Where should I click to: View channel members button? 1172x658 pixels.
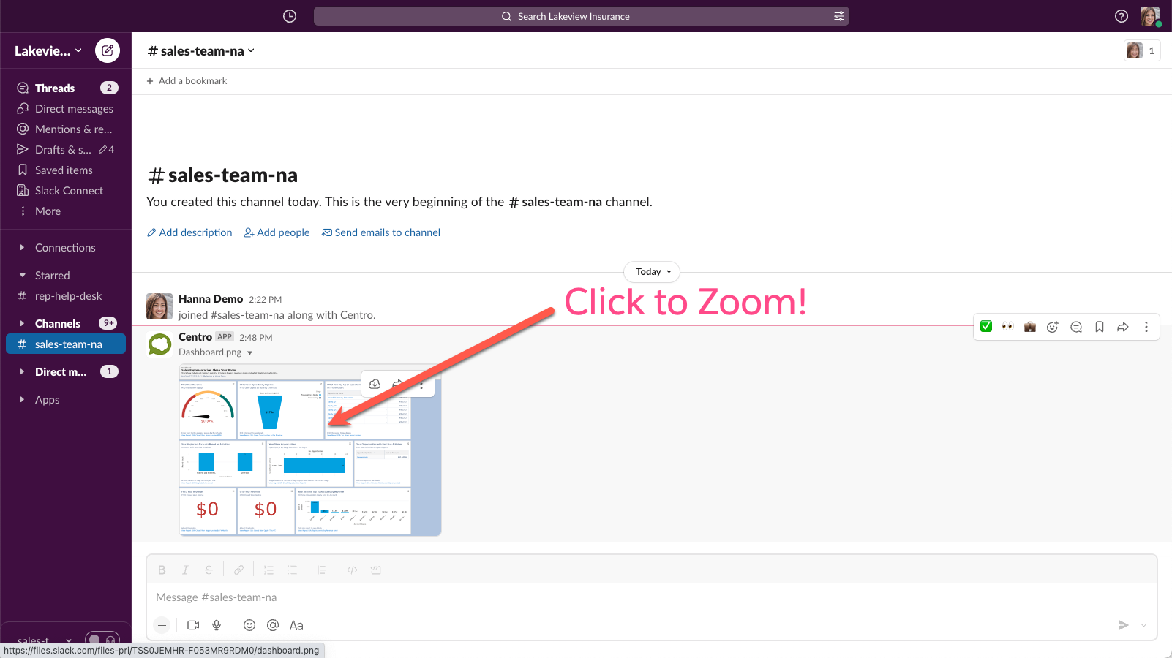tap(1142, 50)
